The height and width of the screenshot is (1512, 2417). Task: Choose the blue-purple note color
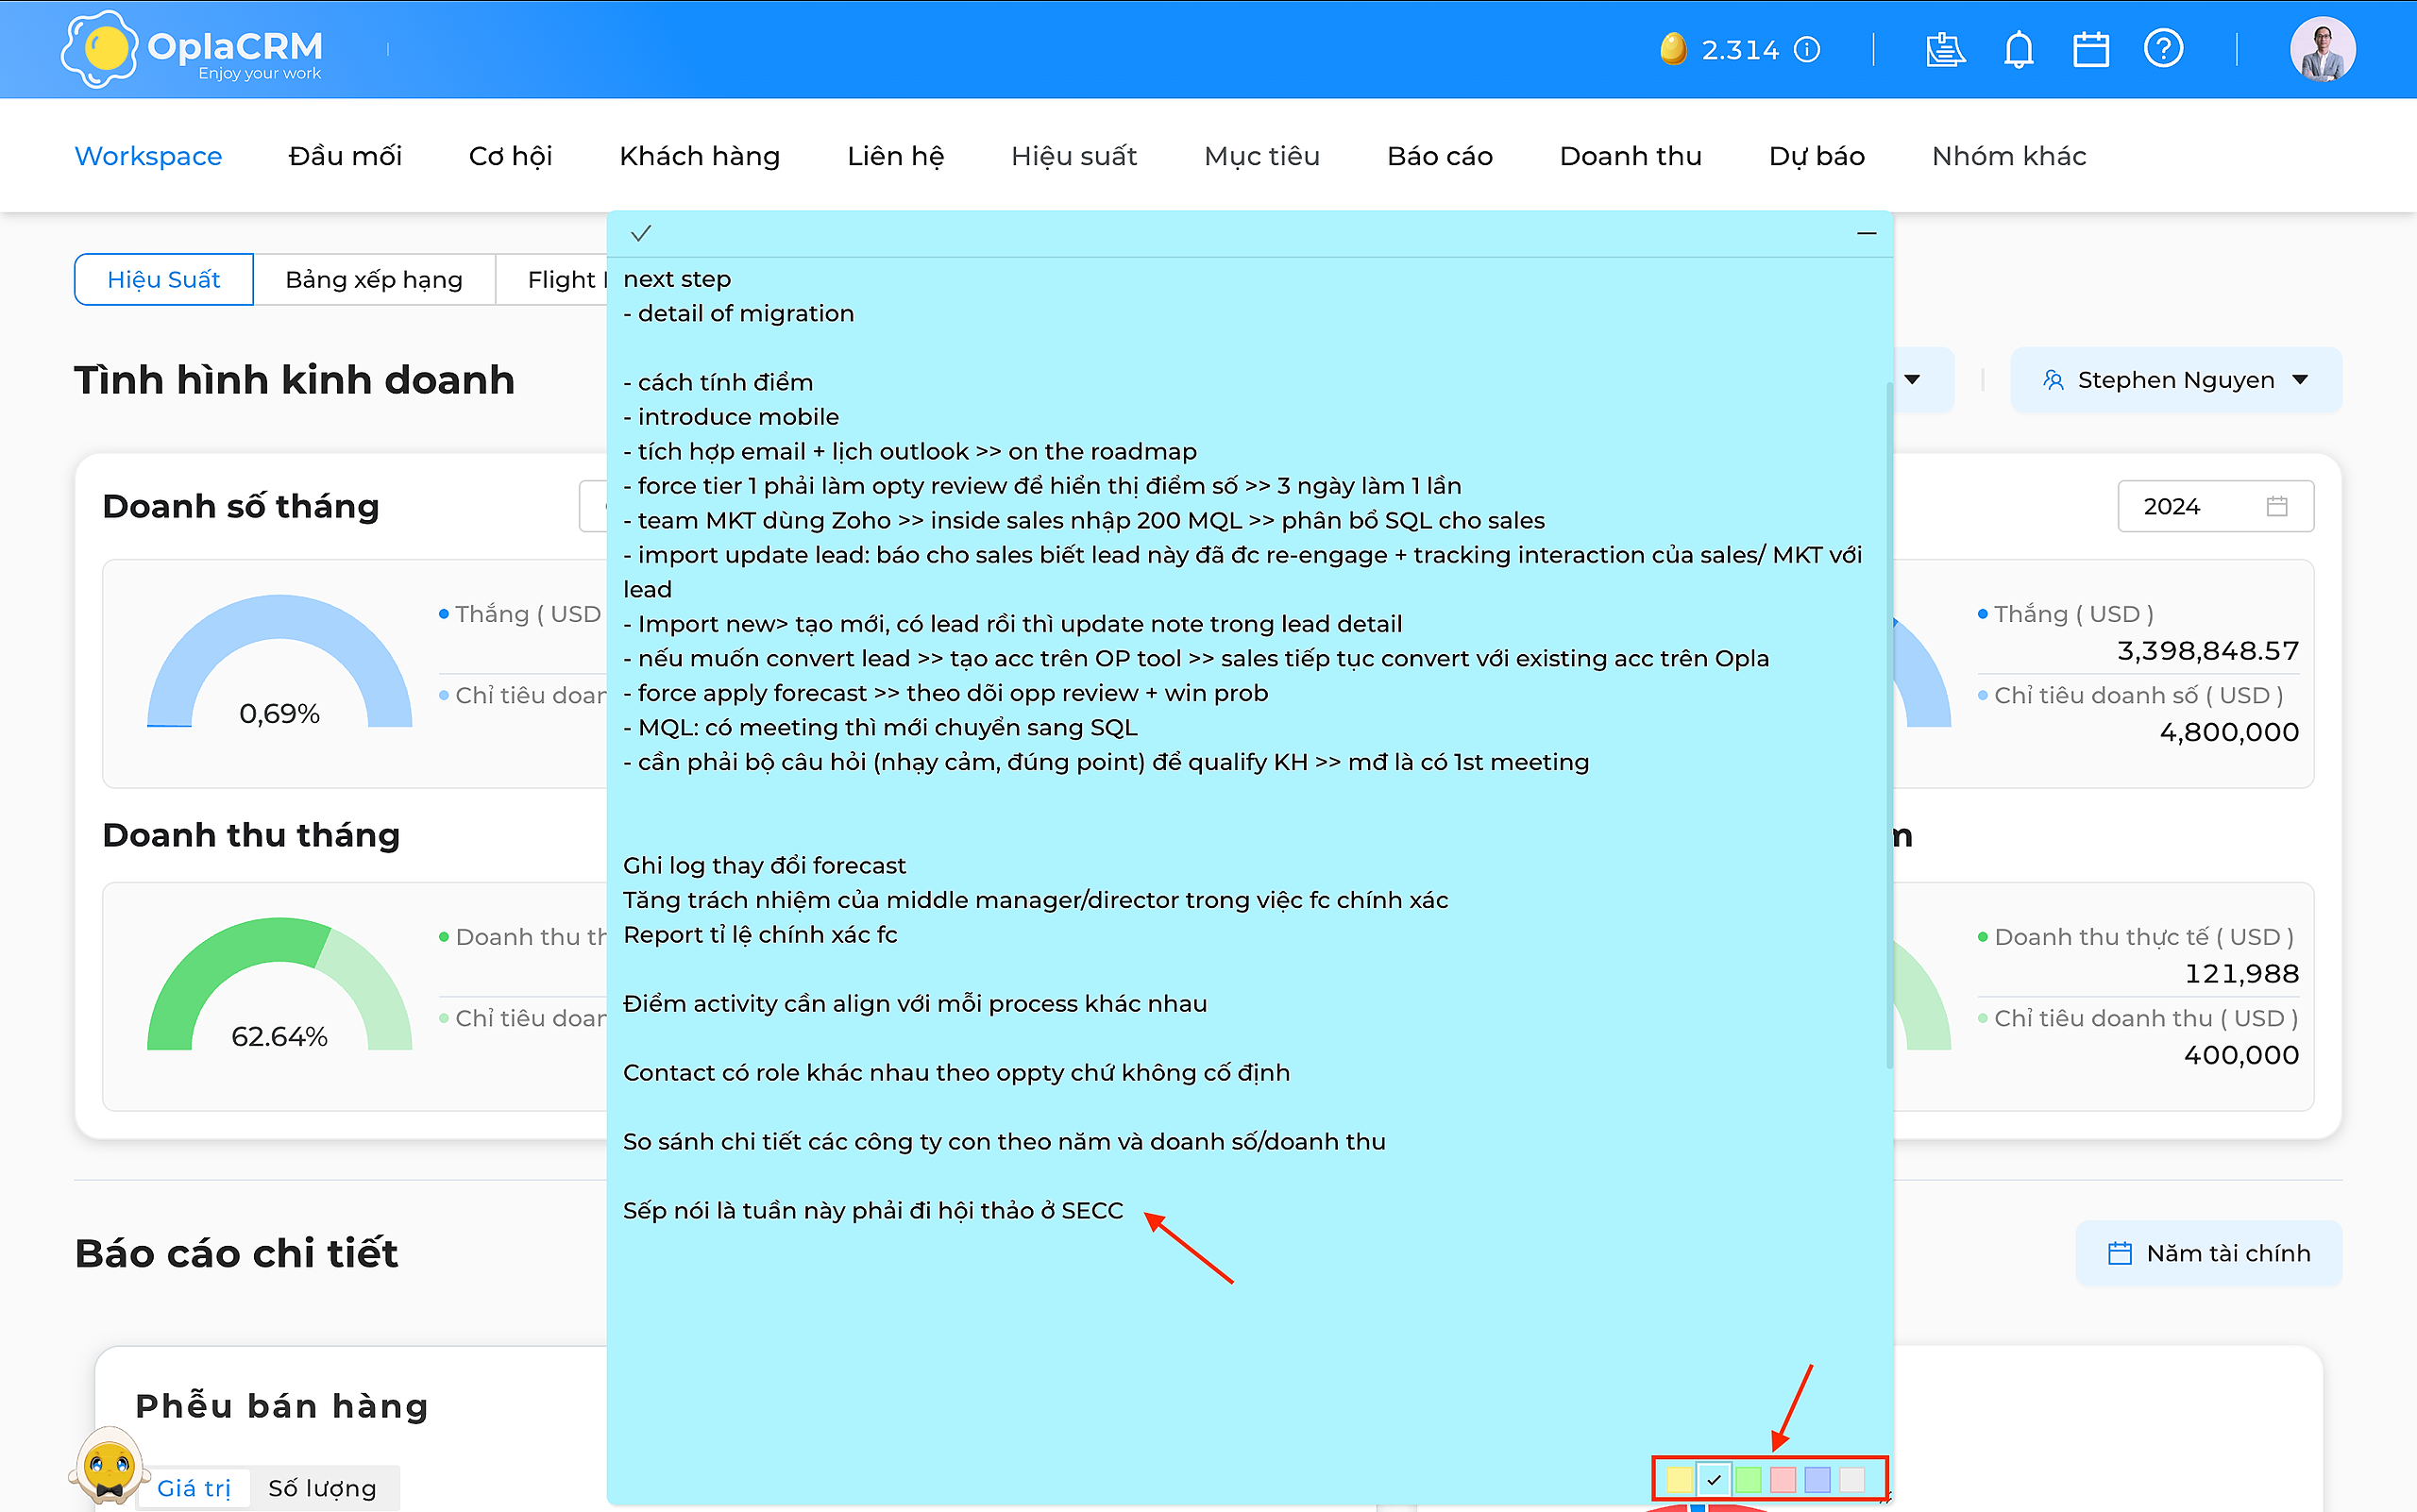pos(1817,1479)
